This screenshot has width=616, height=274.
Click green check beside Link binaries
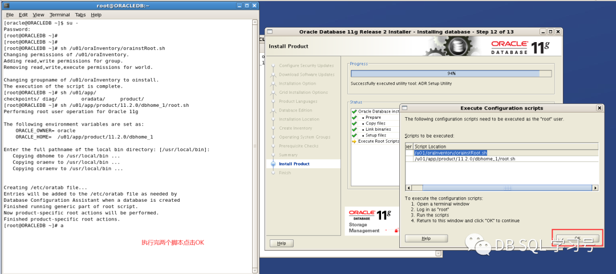[x=354, y=129]
